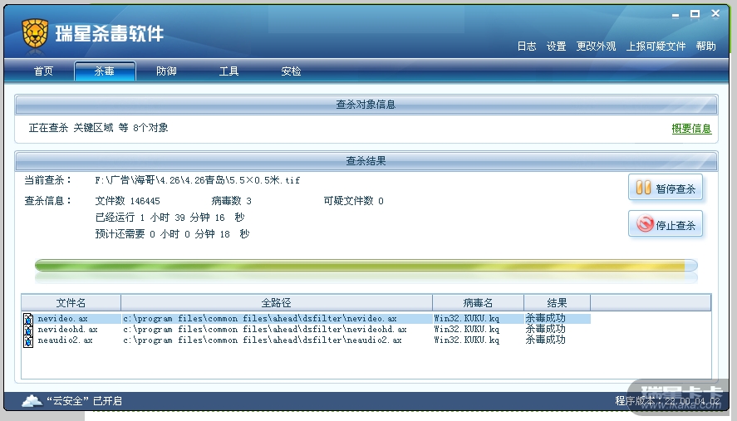
Task: Click the 查杀对象信息 section header
Action: click(366, 105)
